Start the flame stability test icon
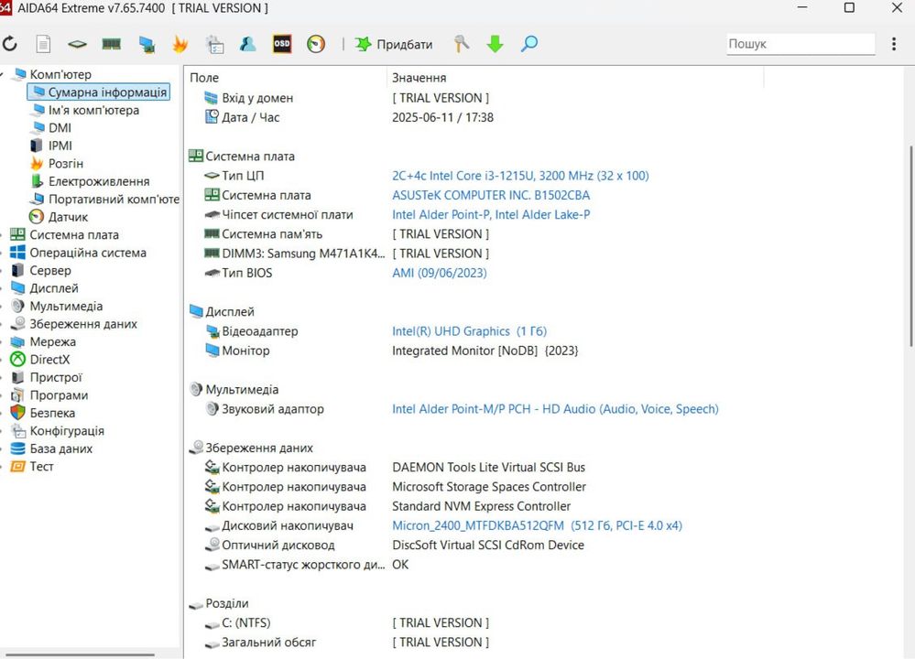Screen dimensions: 915x659 (x=180, y=44)
